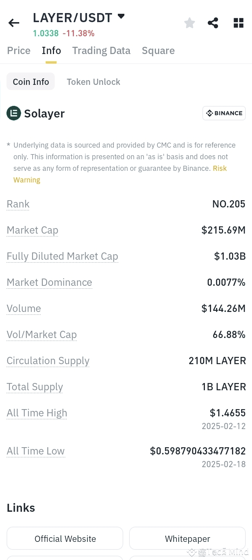Show explanation for Fully Diluted Market Cap

pyautogui.click(x=62, y=256)
